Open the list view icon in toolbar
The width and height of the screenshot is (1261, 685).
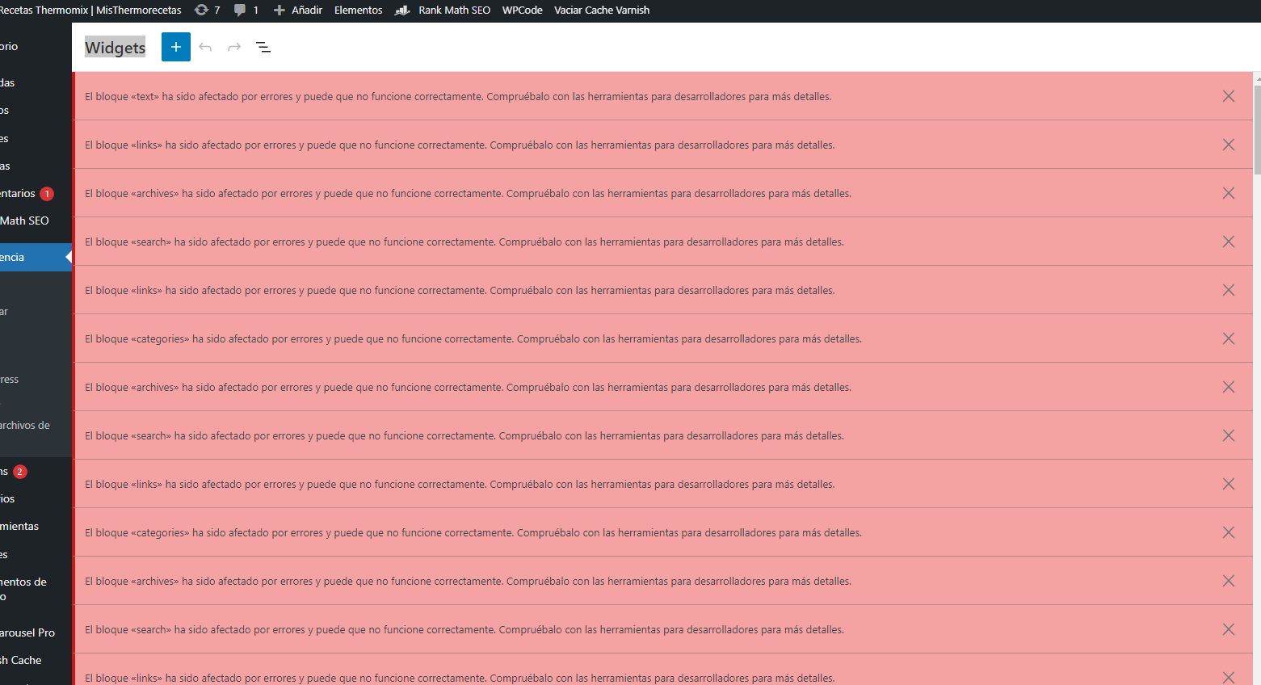pos(263,47)
